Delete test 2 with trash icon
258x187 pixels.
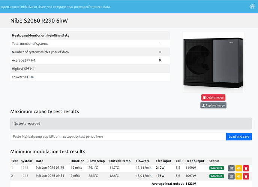pos(246,176)
